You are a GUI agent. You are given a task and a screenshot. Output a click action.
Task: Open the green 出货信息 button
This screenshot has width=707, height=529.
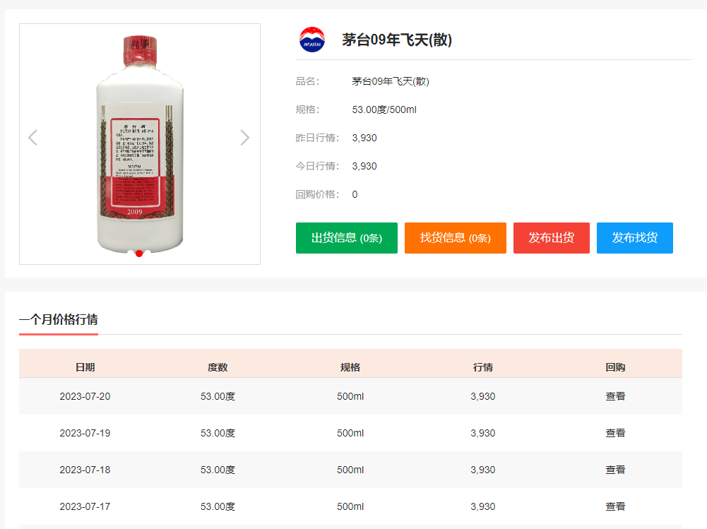(x=346, y=238)
